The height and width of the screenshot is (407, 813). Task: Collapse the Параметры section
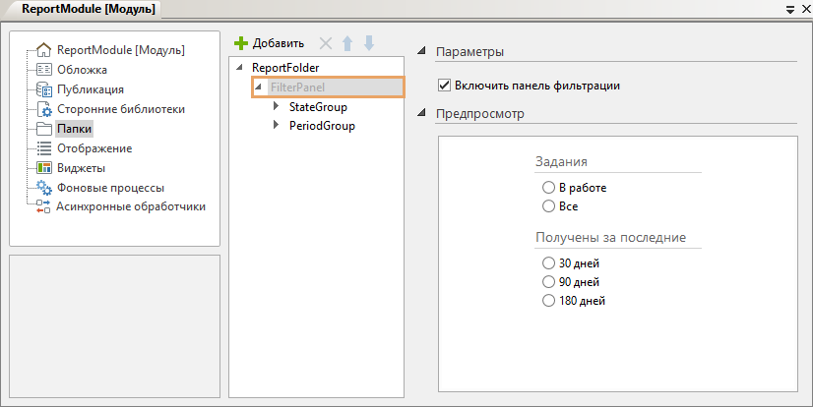click(422, 51)
